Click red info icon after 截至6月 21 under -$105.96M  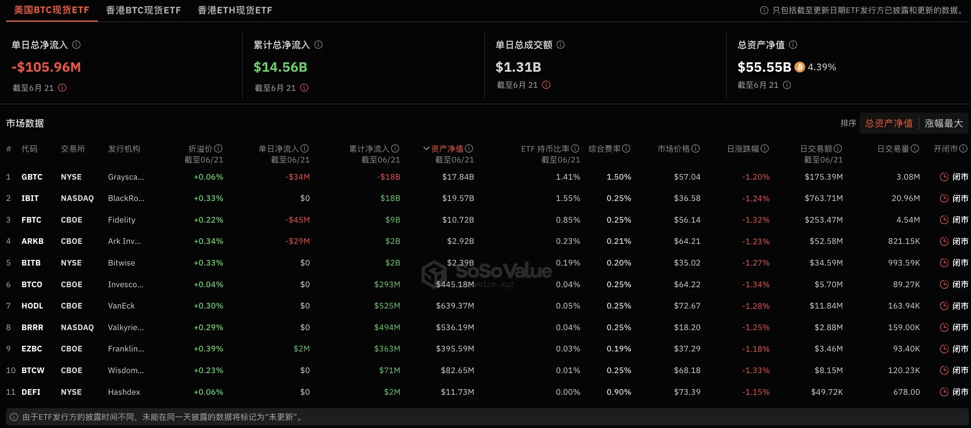pos(62,88)
